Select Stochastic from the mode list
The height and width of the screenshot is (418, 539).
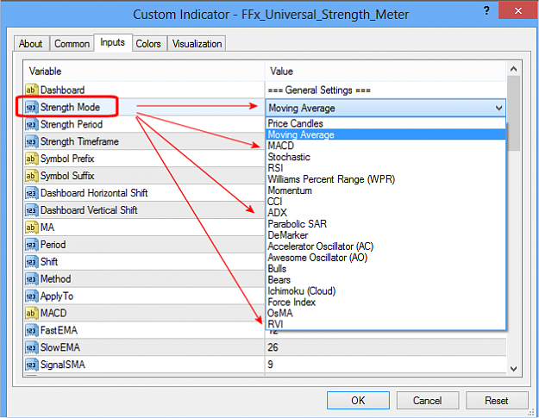tap(385, 157)
